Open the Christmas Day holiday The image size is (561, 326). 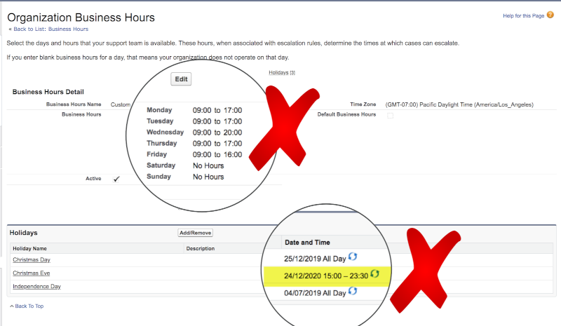32,259
